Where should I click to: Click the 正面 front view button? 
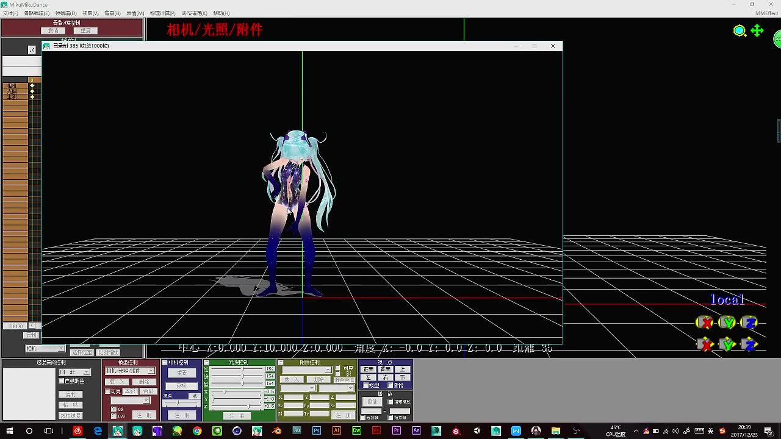(369, 369)
